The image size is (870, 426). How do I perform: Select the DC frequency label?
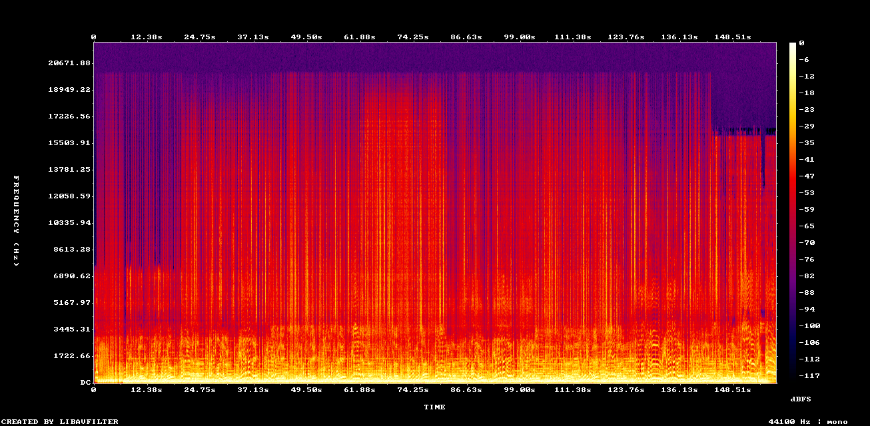[x=85, y=382]
